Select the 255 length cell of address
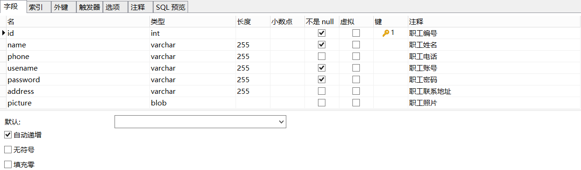This screenshot has height=170, width=581. tap(253, 91)
